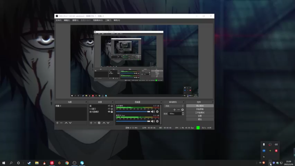Add a new scene with the plus icon
The height and width of the screenshot is (166, 295).
coord(57,123)
